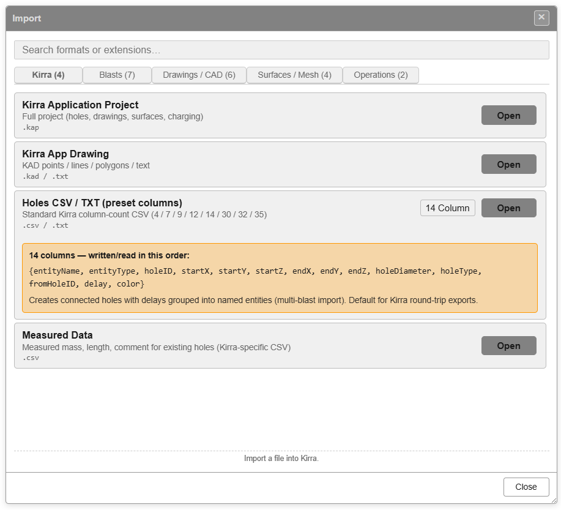Click the Import dialog title
The width and height of the screenshot is (561, 510).
(x=26, y=18)
